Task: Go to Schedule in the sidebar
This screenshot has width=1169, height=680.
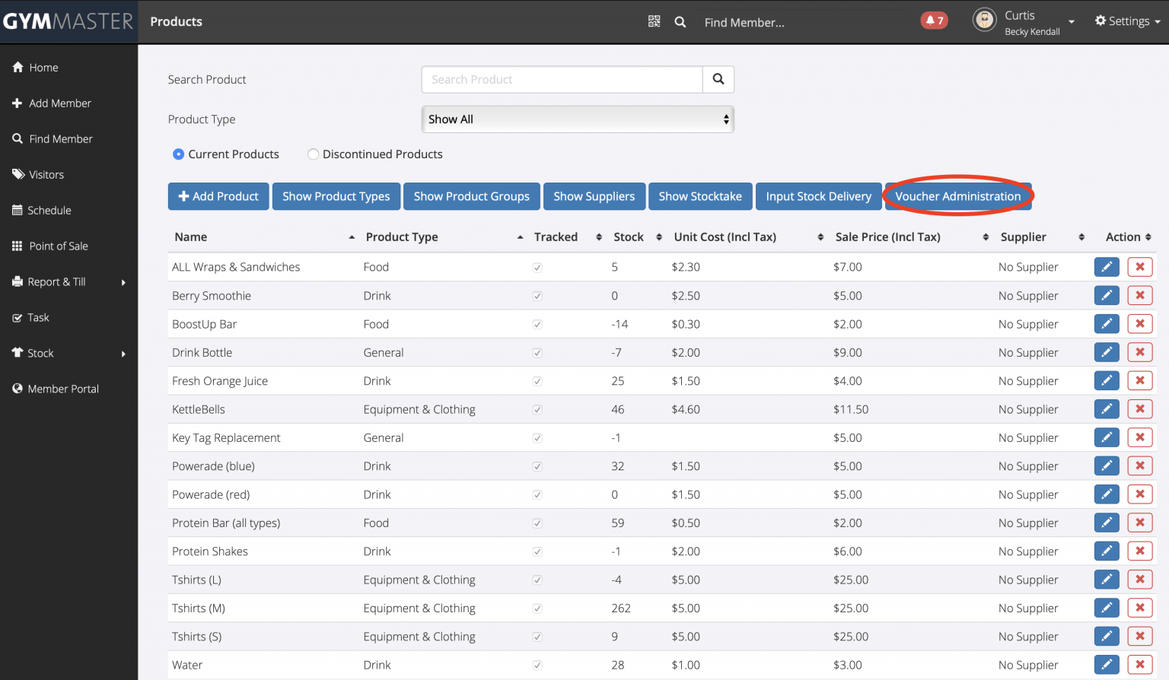Action: pos(49,211)
